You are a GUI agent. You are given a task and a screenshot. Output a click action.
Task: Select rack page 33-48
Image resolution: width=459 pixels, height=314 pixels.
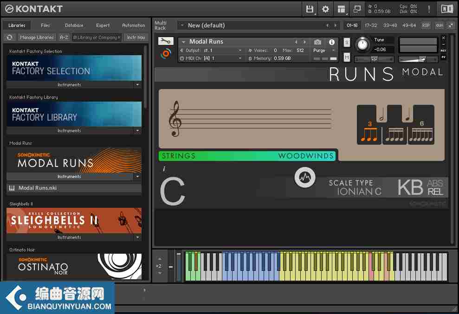click(x=390, y=26)
